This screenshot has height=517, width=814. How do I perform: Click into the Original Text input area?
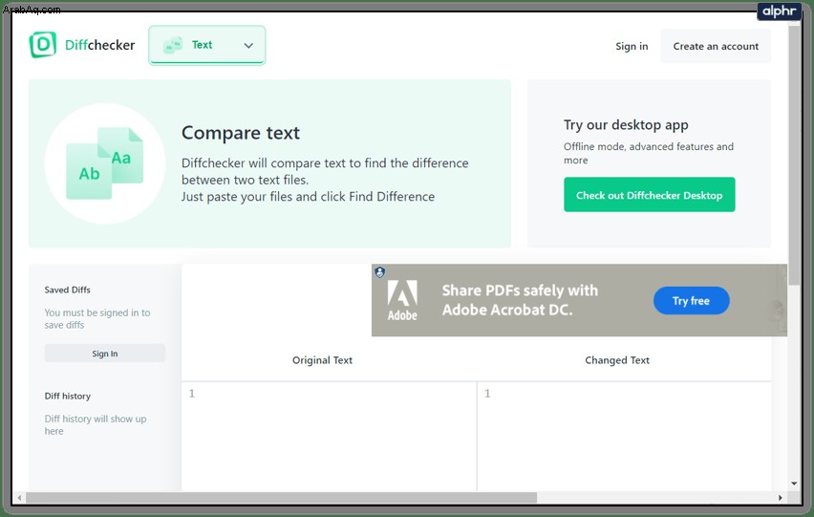[329, 437]
